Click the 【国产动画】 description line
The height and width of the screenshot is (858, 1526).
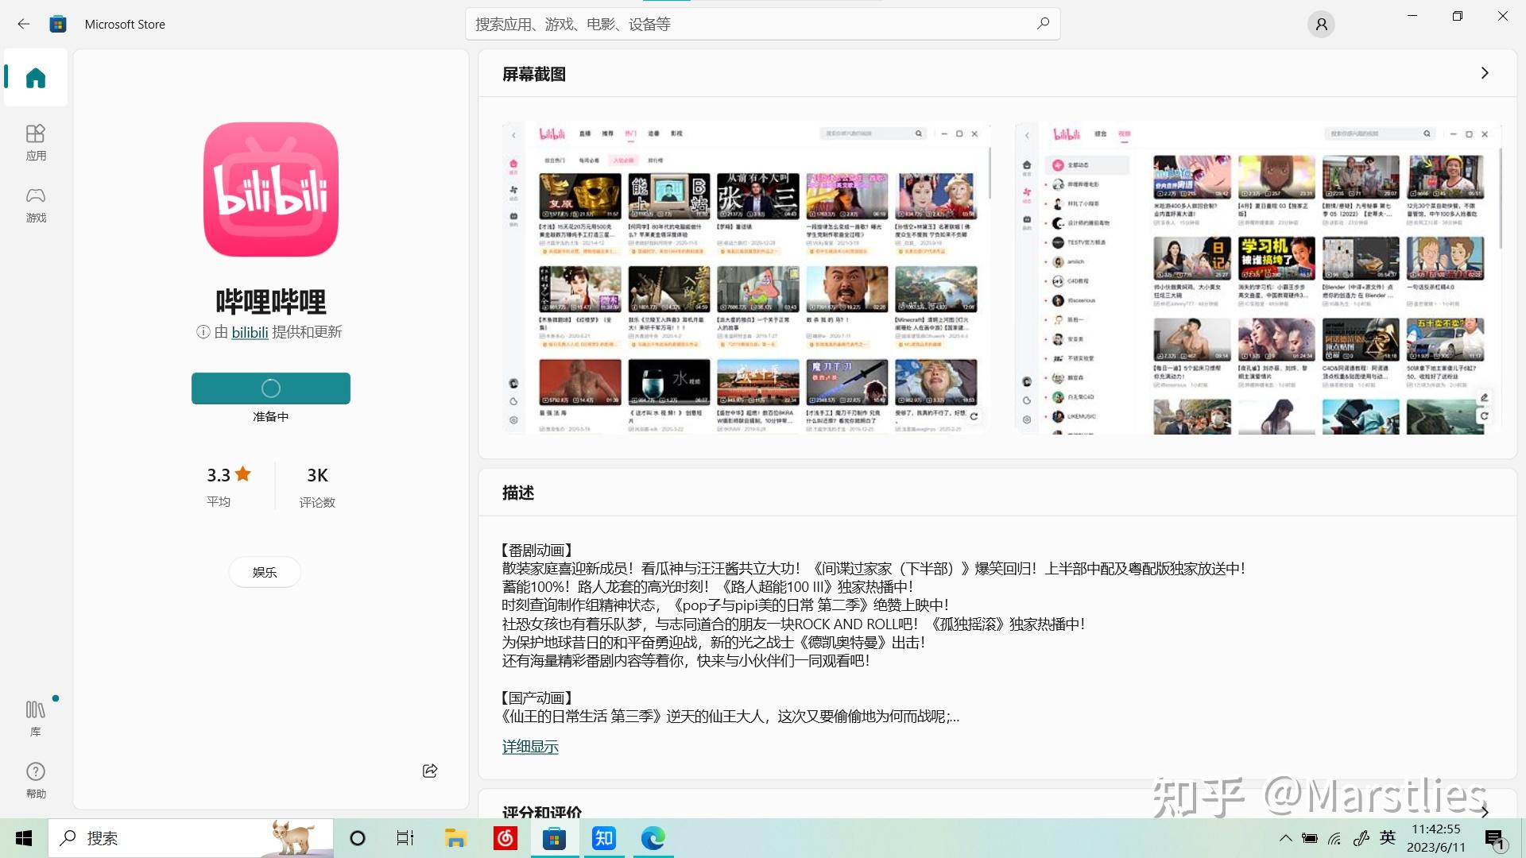click(537, 698)
